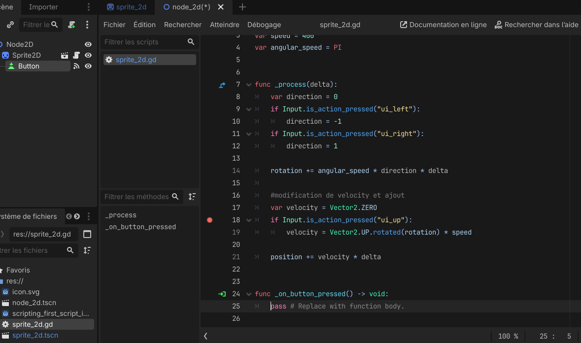Click the link/instantiate scene chain icon
Screen dimensions: 581x343
coord(10,25)
